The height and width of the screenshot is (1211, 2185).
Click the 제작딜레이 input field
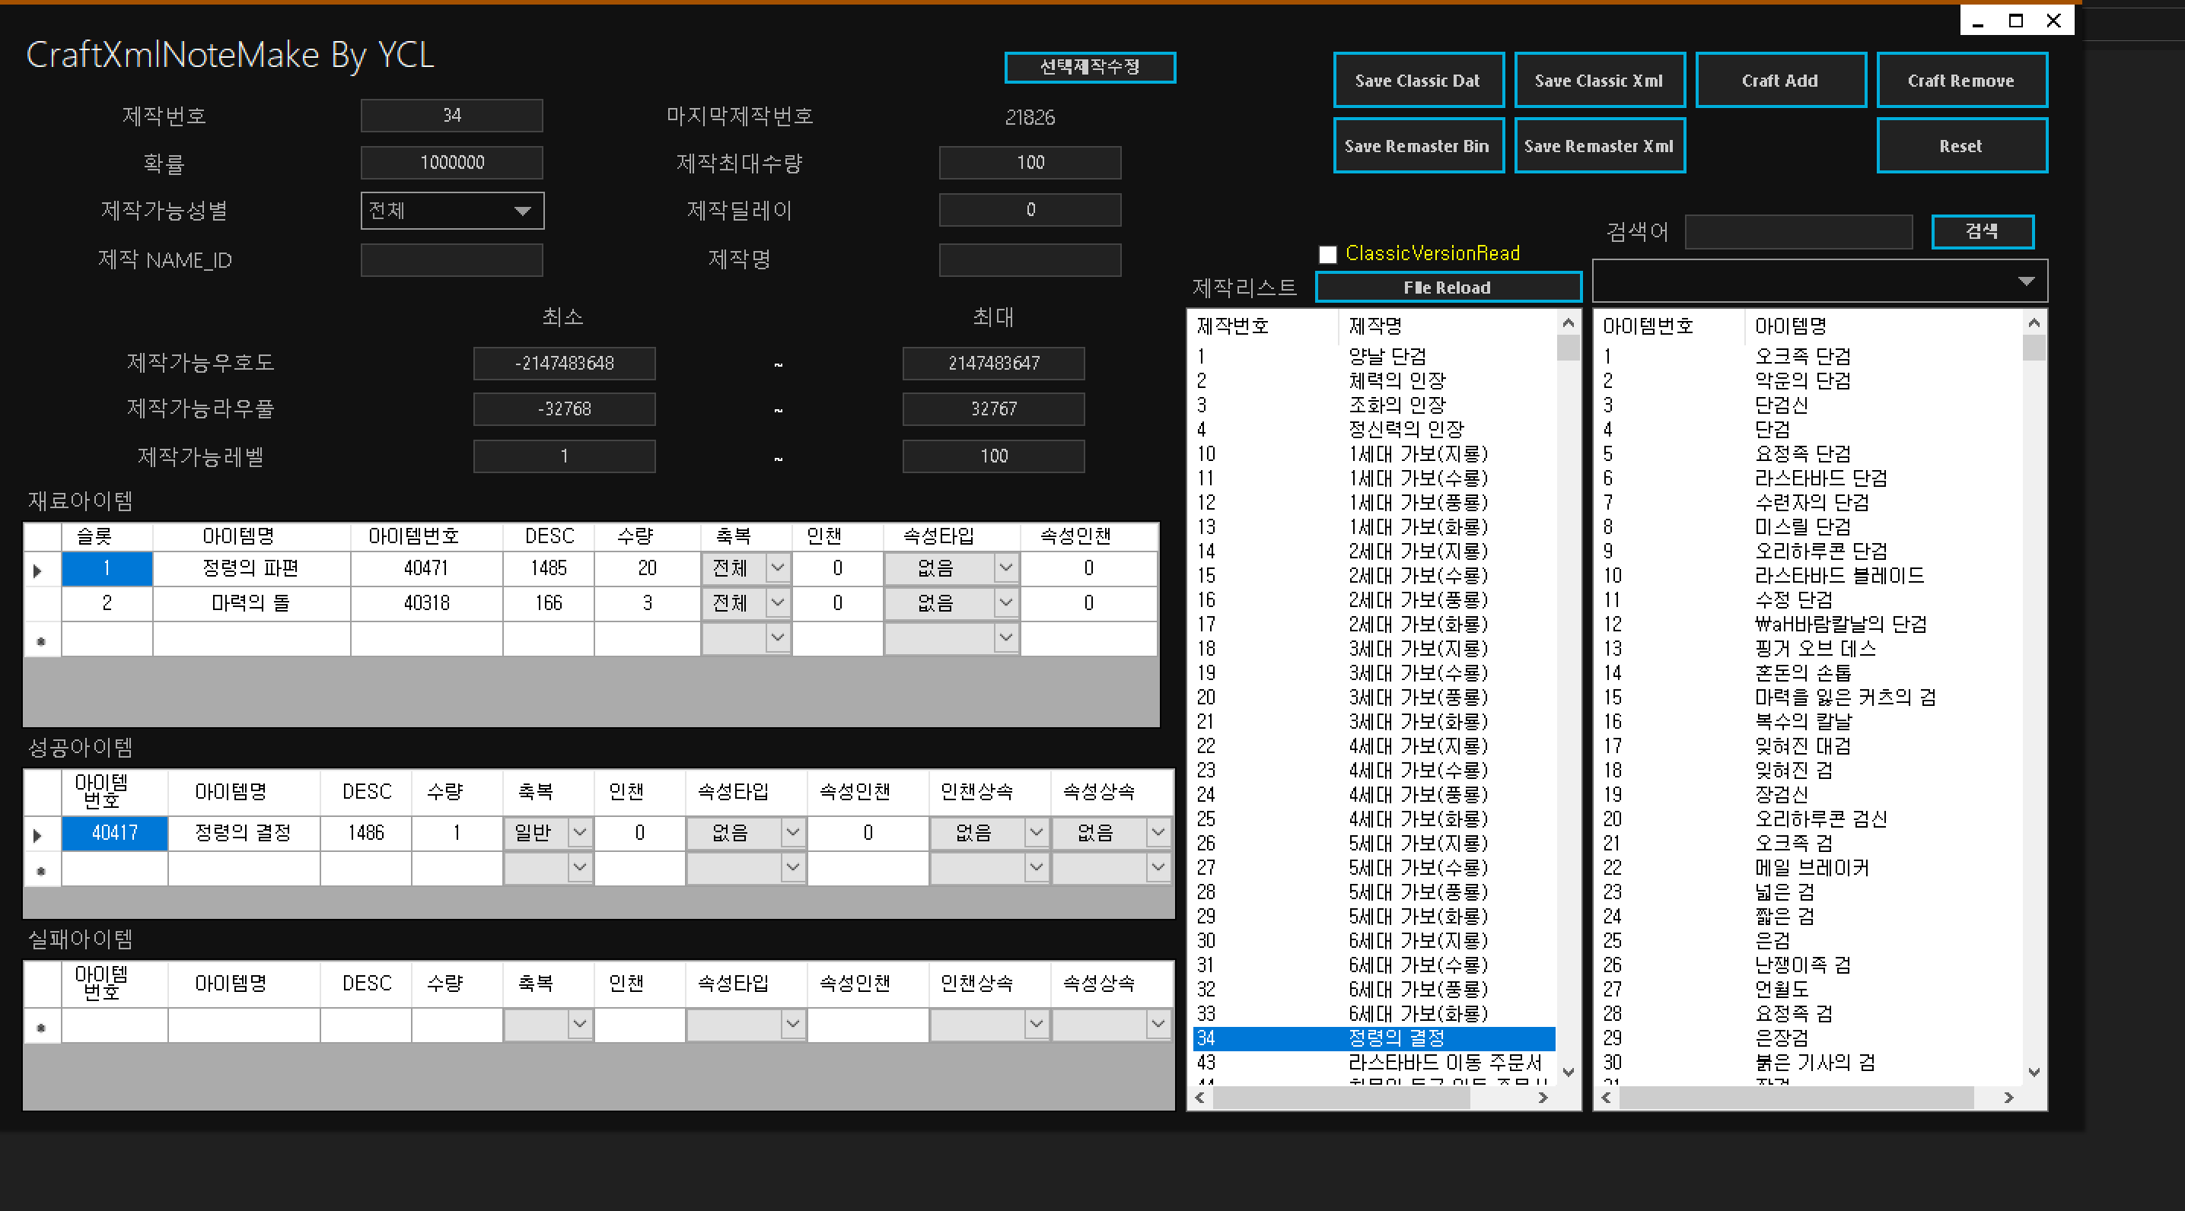pyautogui.click(x=1030, y=209)
